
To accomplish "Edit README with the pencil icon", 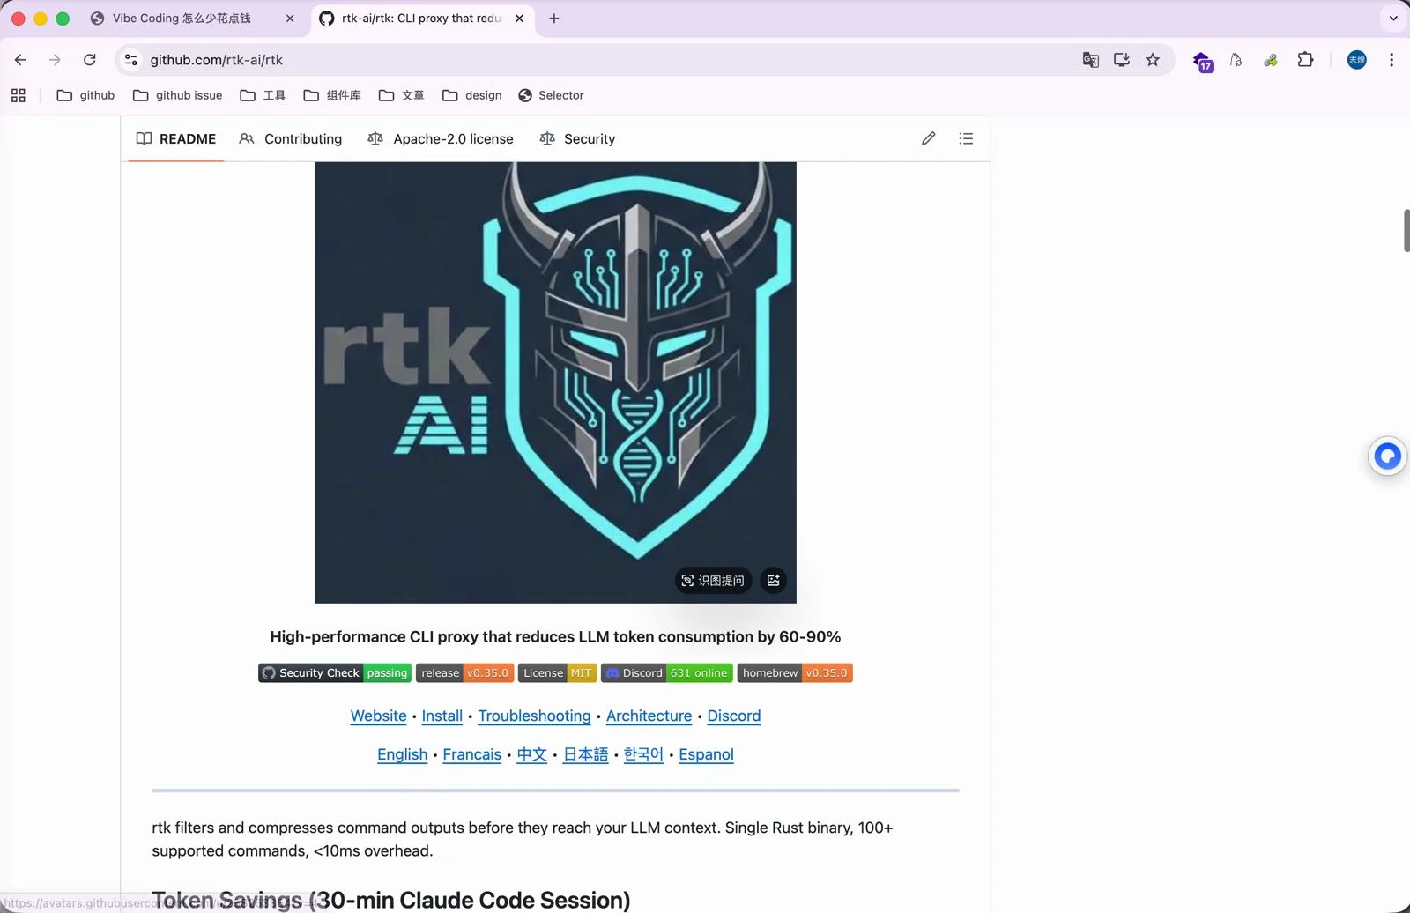I will click(x=928, y=138).
